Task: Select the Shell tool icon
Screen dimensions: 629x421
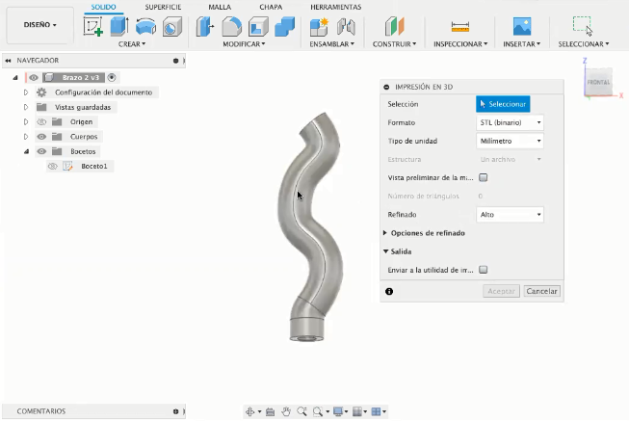Action: (x=258, y=27)
